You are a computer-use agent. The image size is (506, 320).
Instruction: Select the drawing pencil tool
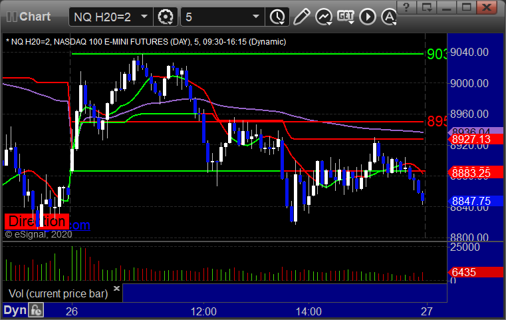pyautogui.click(x=301, y=17)
